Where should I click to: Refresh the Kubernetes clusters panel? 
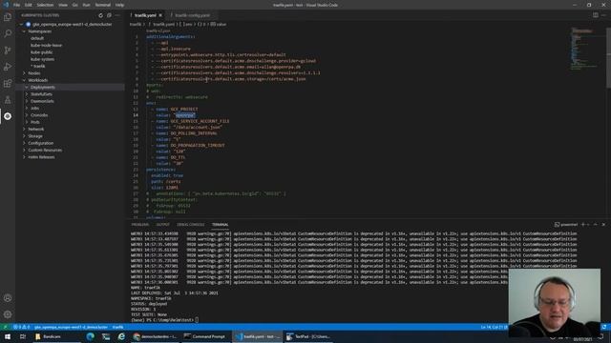click(100, 15)
